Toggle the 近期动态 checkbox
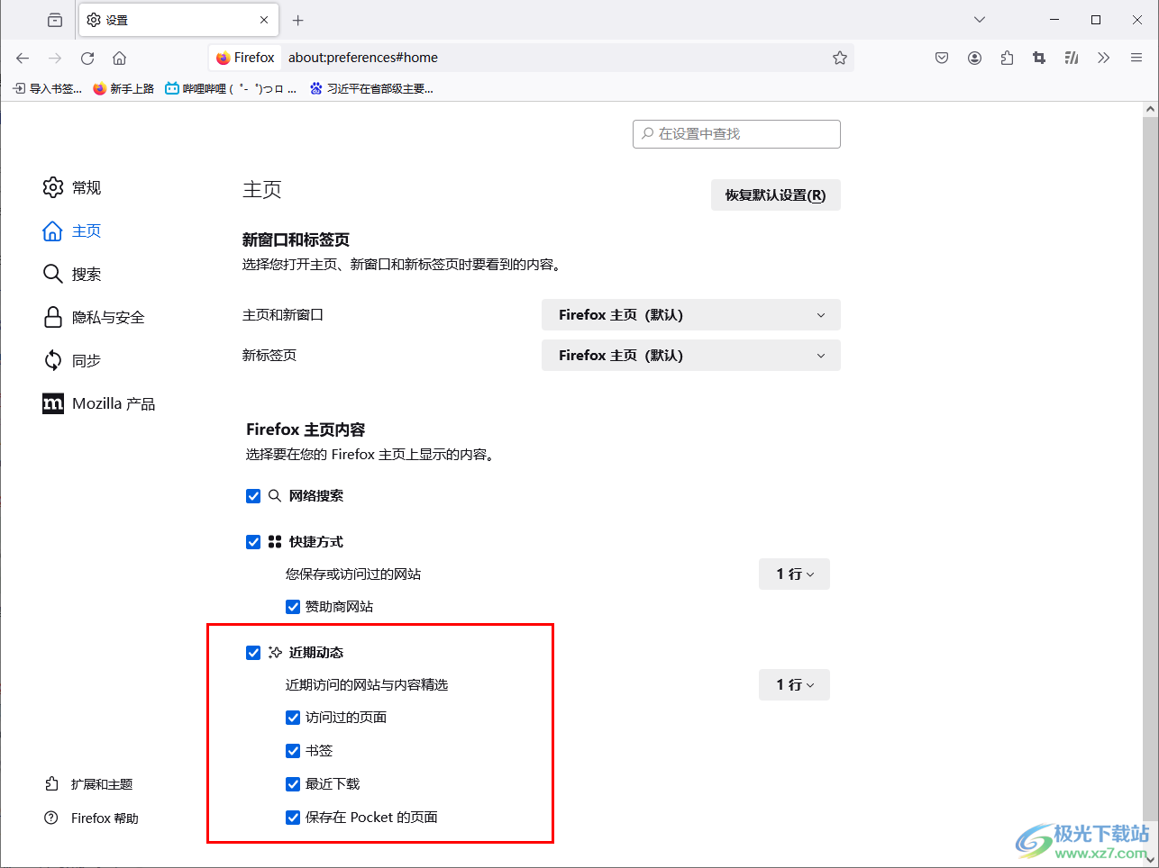1159x868 pixels. 253,653
